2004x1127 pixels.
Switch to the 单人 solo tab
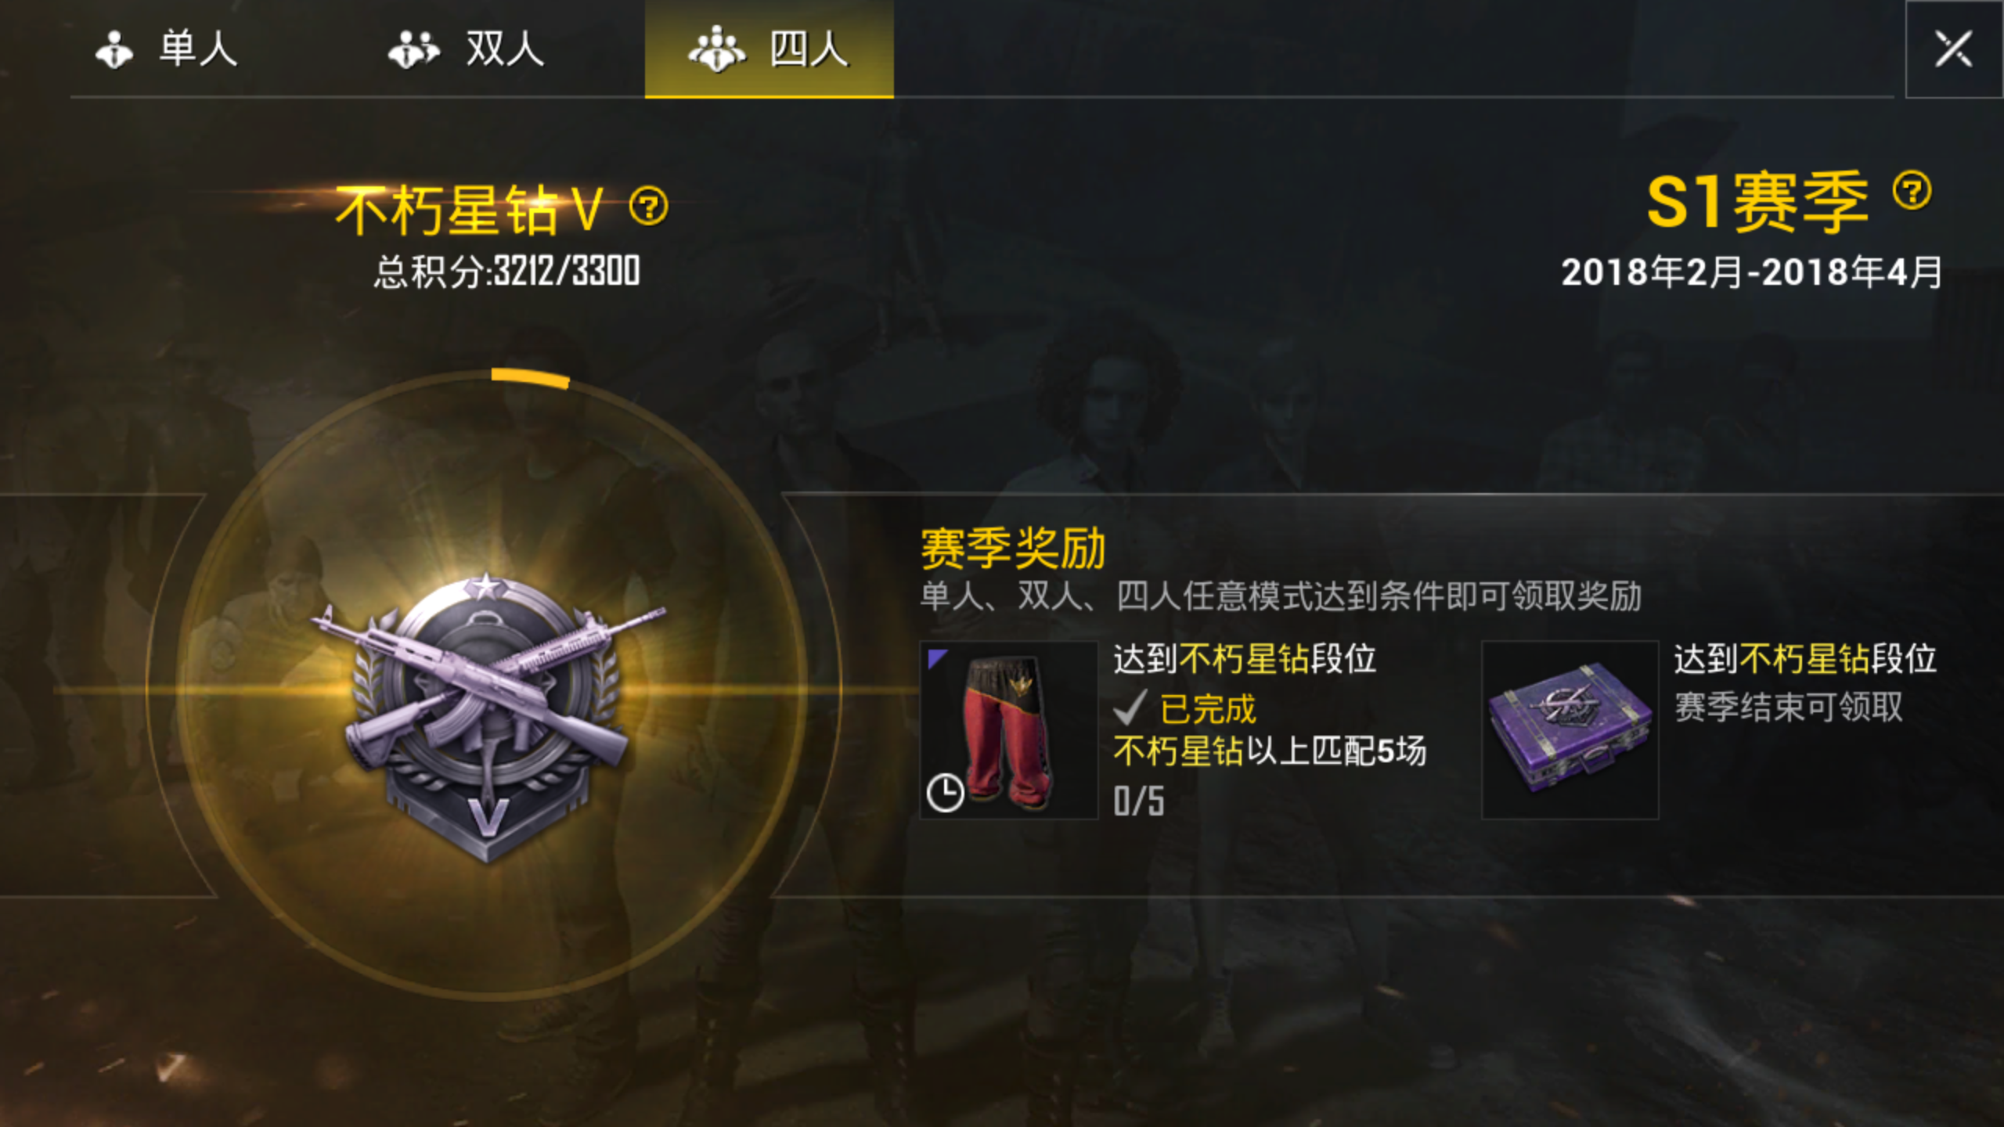(166, 49)
